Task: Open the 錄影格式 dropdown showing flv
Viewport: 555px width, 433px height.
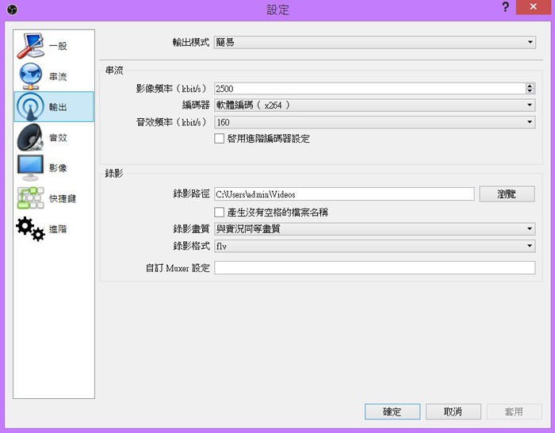Action: pyautogui.click(x=375, y=246)
